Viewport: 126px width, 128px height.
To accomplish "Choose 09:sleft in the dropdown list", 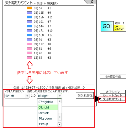I will tap(48, 113).
